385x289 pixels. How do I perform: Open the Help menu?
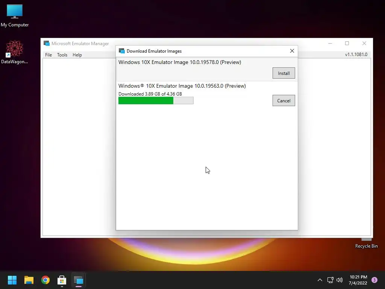click(x=77, y=55)
